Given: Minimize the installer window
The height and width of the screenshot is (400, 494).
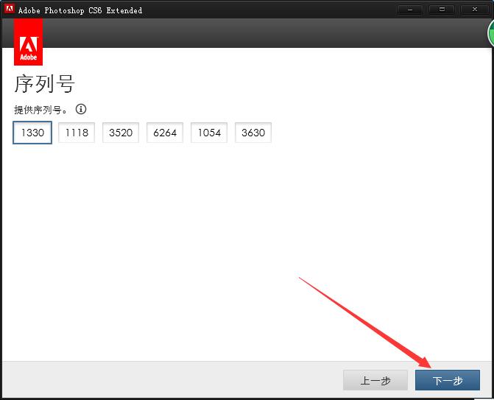Looking at the screenshot, I should 409,10.
